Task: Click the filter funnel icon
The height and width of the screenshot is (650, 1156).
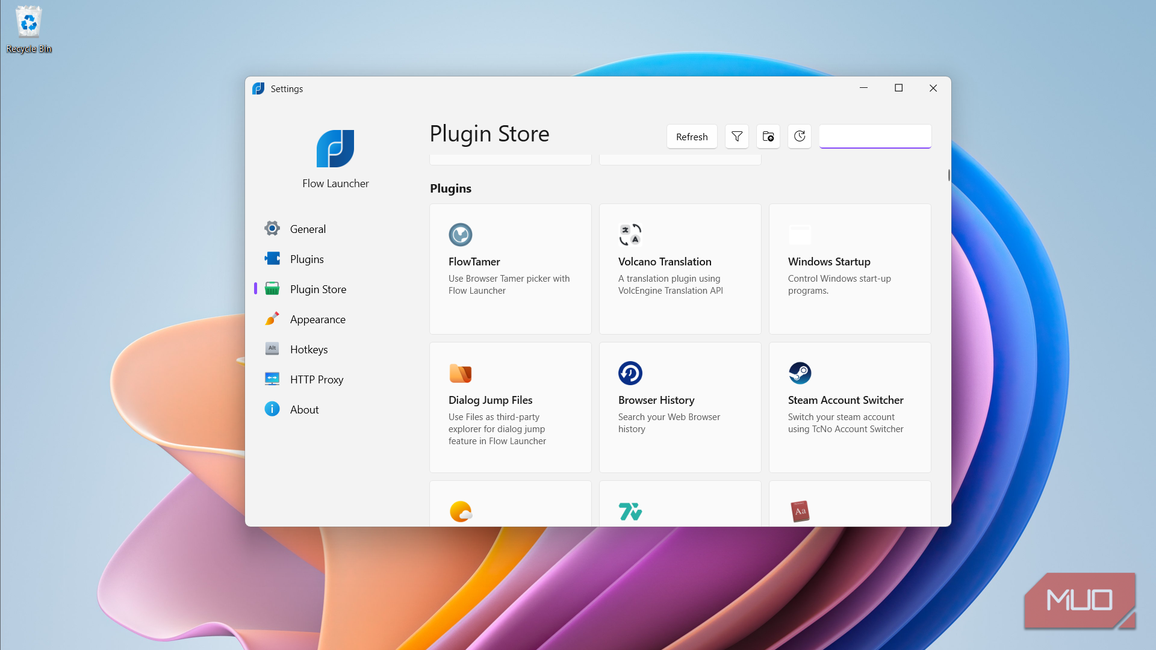Action: [737, 137]
